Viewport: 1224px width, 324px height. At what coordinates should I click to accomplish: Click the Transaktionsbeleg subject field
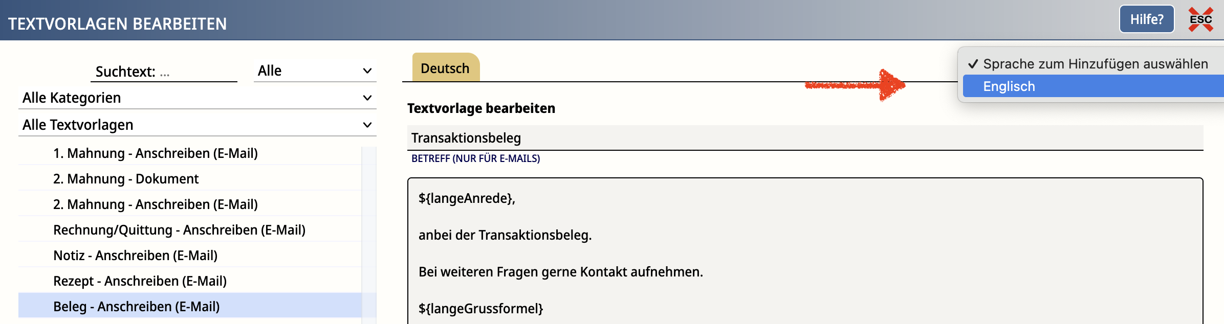click(x=805, y=137)
